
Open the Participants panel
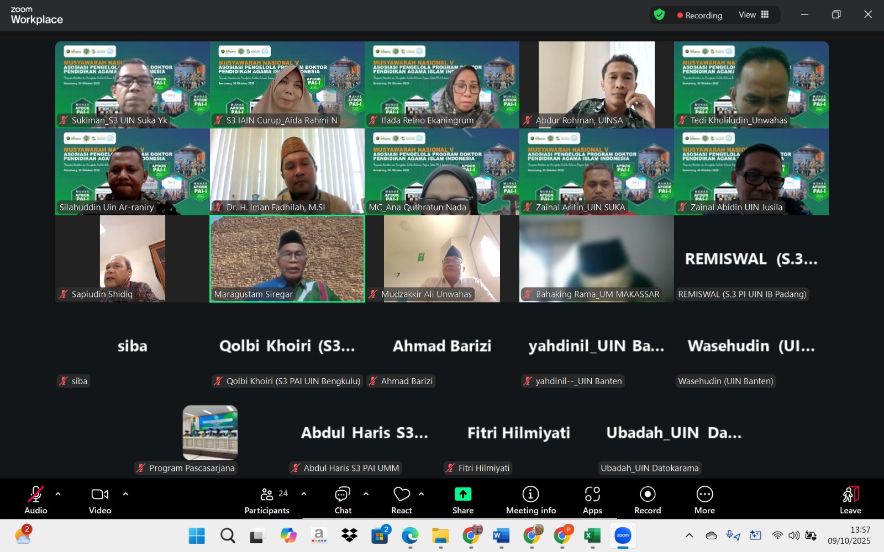point(267,499)
